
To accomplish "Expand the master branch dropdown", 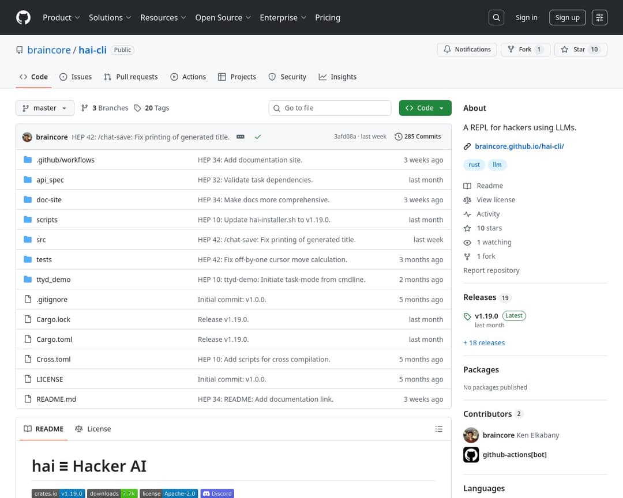I will (45, 108).
